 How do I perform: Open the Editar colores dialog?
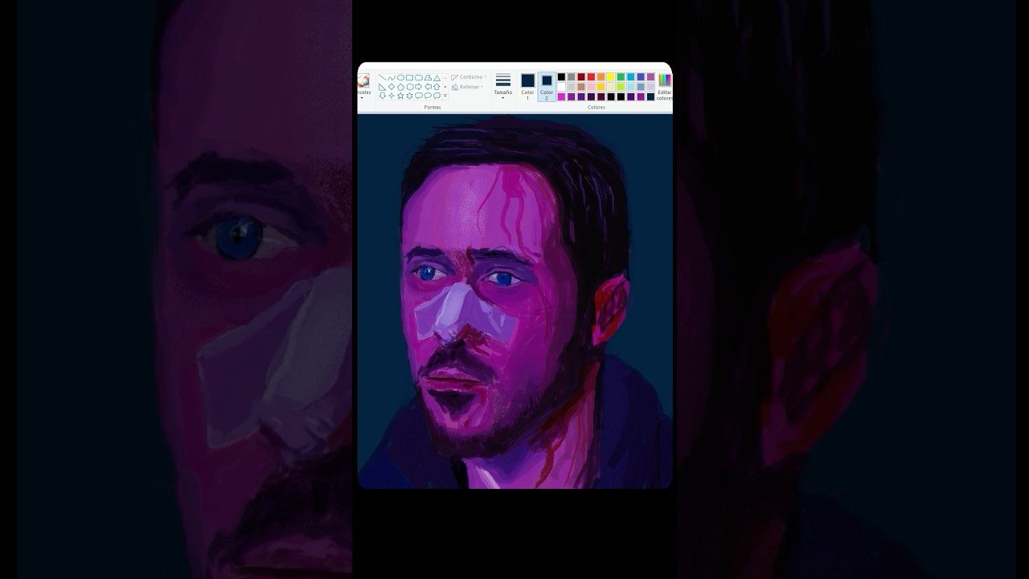(665, 87)
